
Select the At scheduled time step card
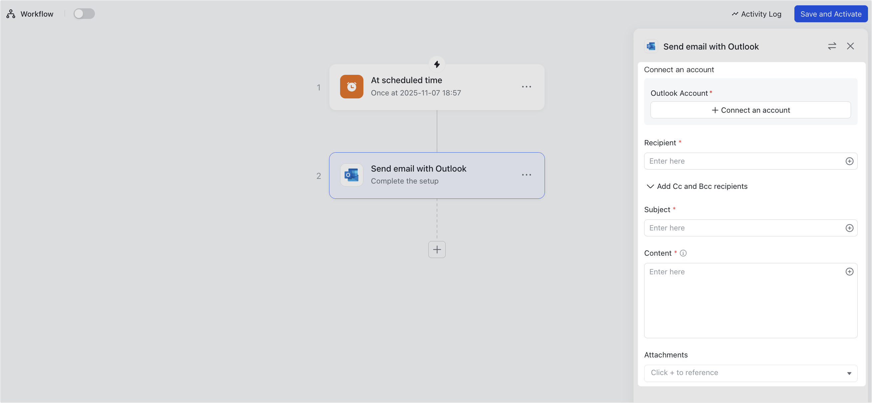point(437,87)
